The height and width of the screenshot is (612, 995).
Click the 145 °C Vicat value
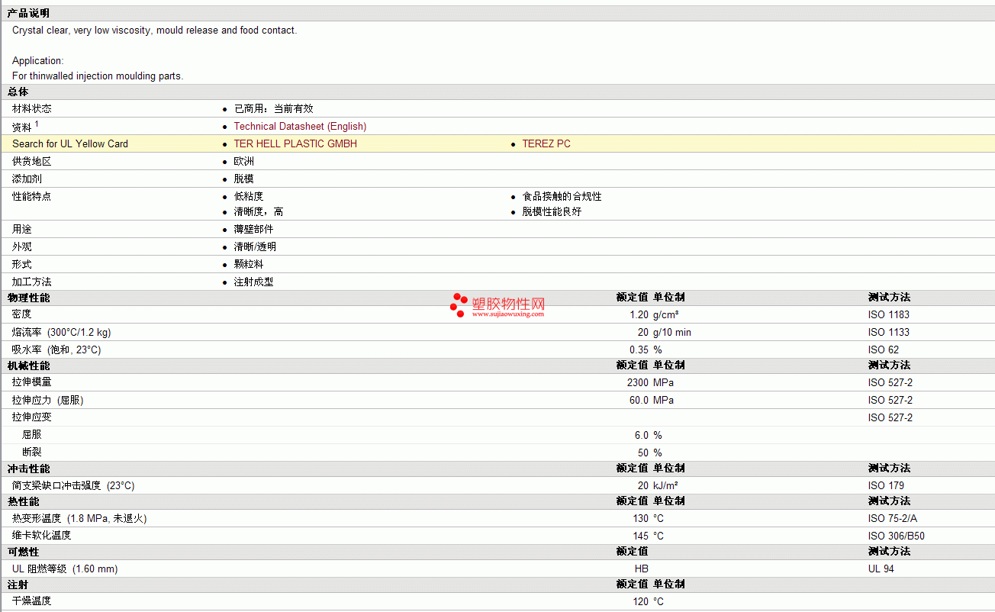coord(648,536)
